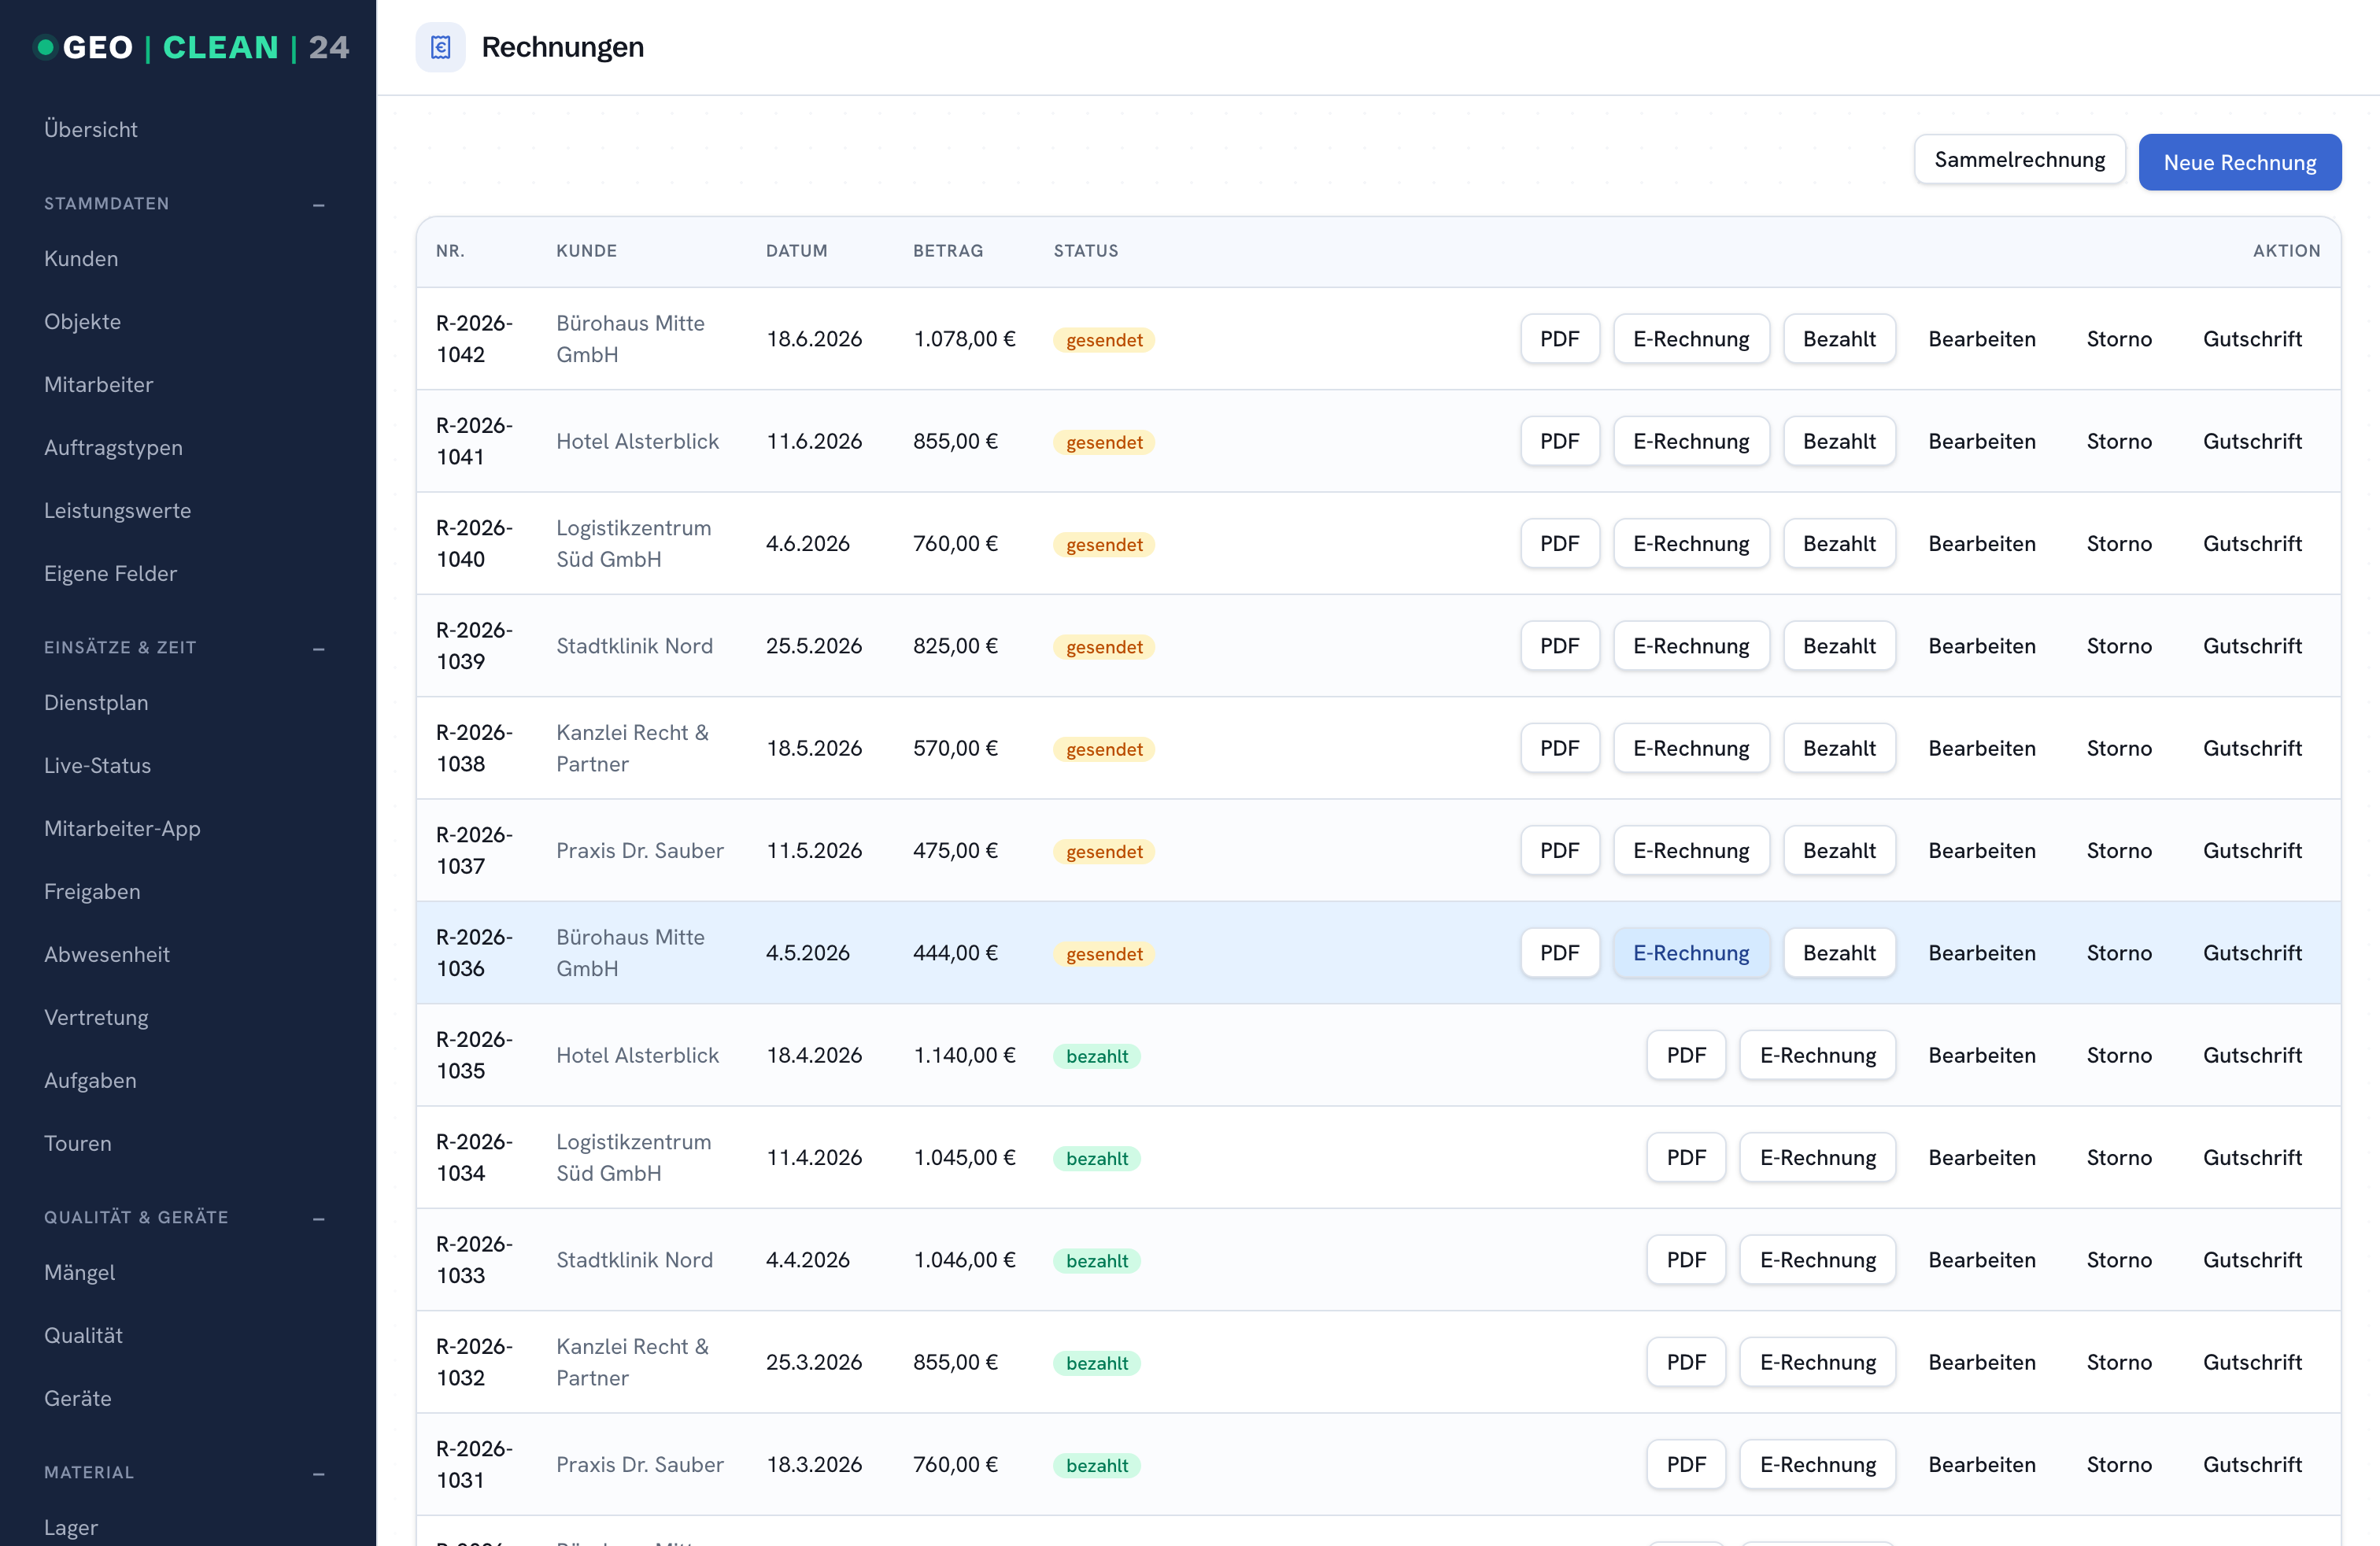Collapse the Material sidebar section
Image resolution: width=2380 pixels, height=1546 pixels.
[318, 1473]
